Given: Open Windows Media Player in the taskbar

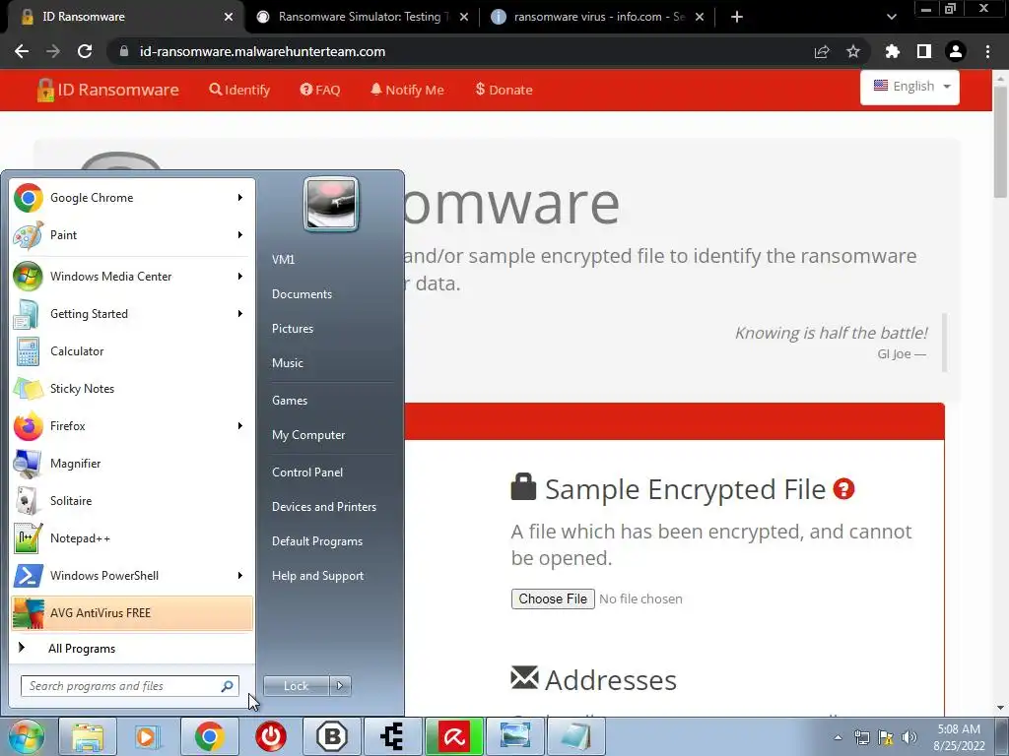Looking at the screenshot, I should 148,736.
